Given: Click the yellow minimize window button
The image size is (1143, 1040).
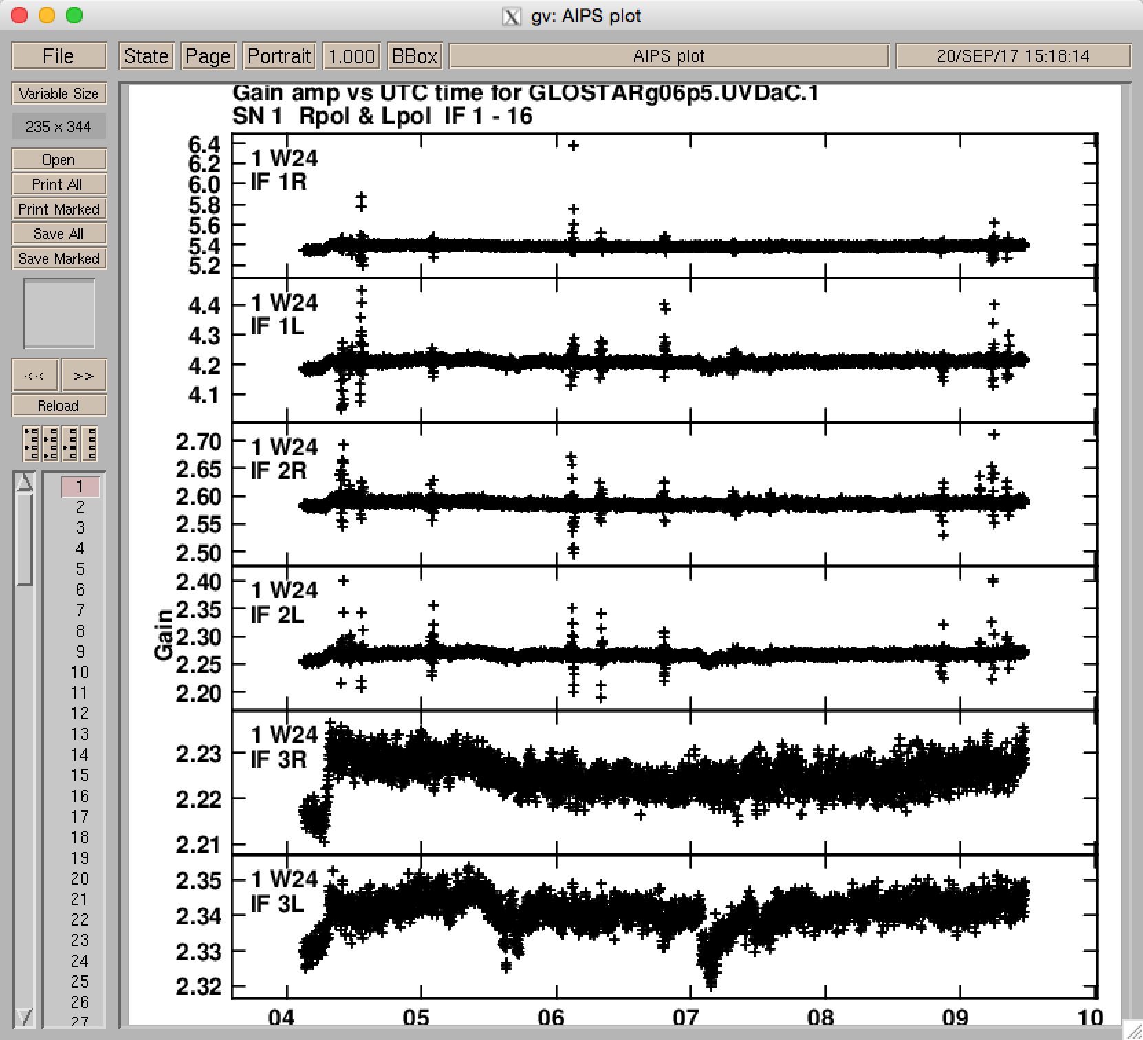Looking at the screenshot, I should click(x=47, y=15).
